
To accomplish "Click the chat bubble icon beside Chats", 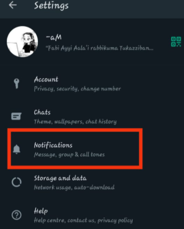I will coord(16,116).
